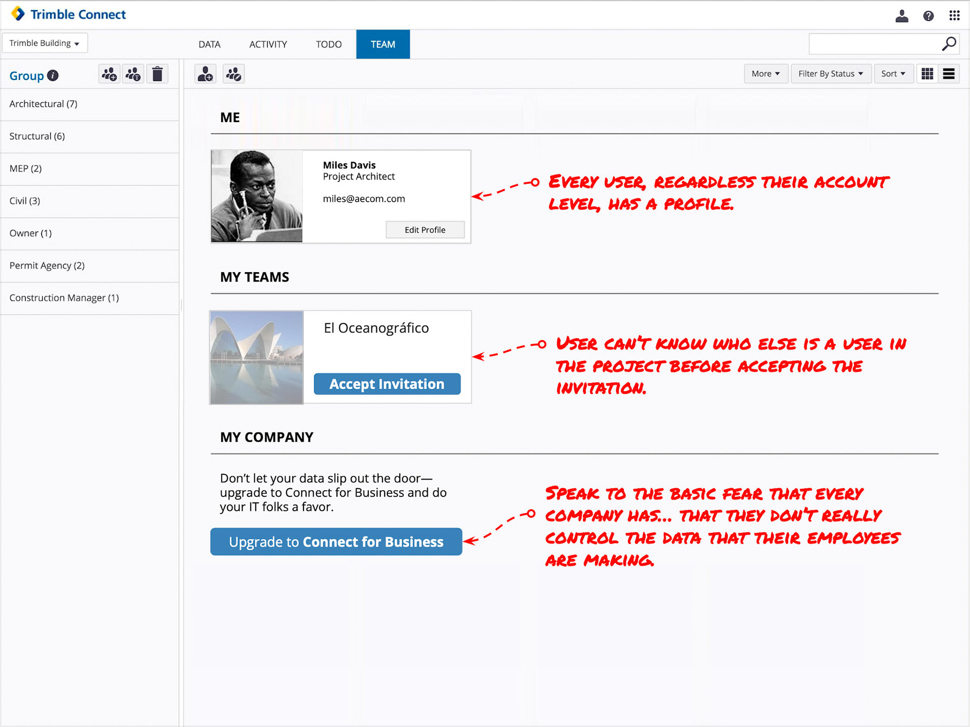This screenshot has height=727, width=970.
Task: Open the help question mark icon
Action: click(x=928, y=16)
